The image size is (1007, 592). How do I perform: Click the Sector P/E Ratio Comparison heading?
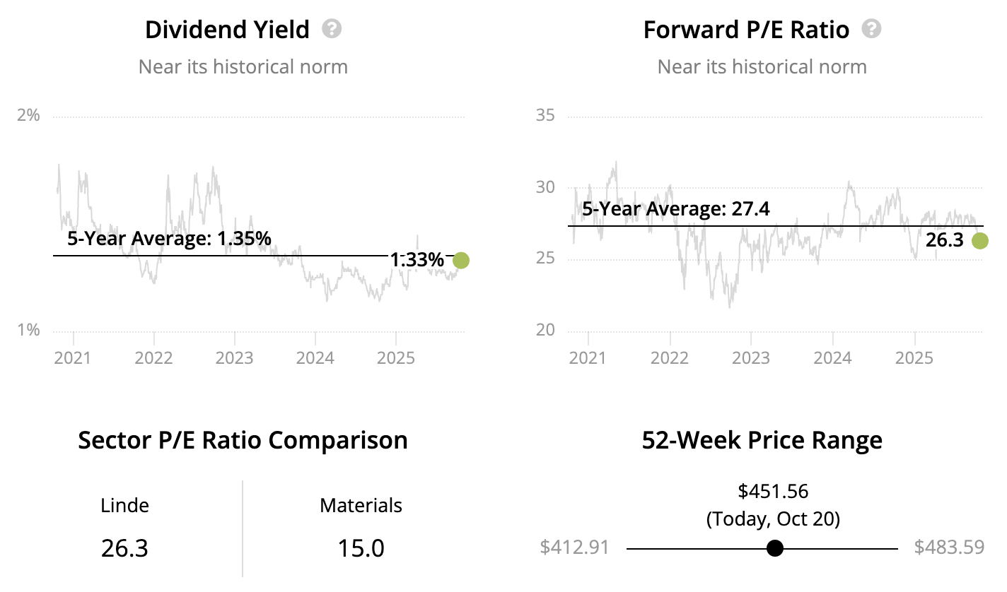pos(243,440)
